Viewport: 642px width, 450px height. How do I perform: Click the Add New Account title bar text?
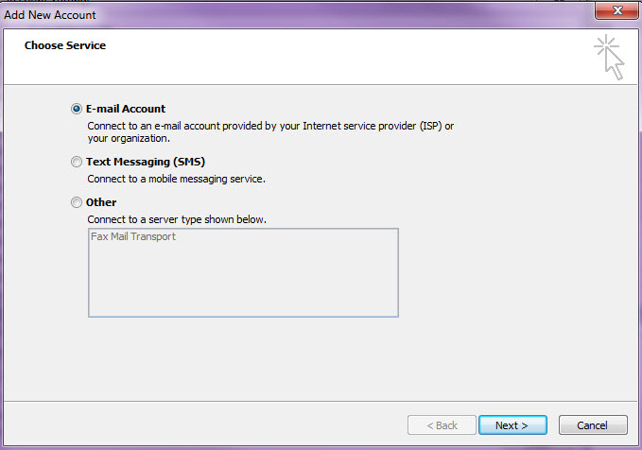pos(50,15)
